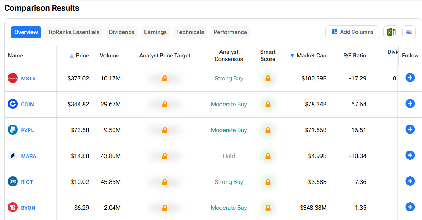This screenshot has width=422, height=220.
Task: Unlock PYPL analyst price target lock
Action: [165, 130]
